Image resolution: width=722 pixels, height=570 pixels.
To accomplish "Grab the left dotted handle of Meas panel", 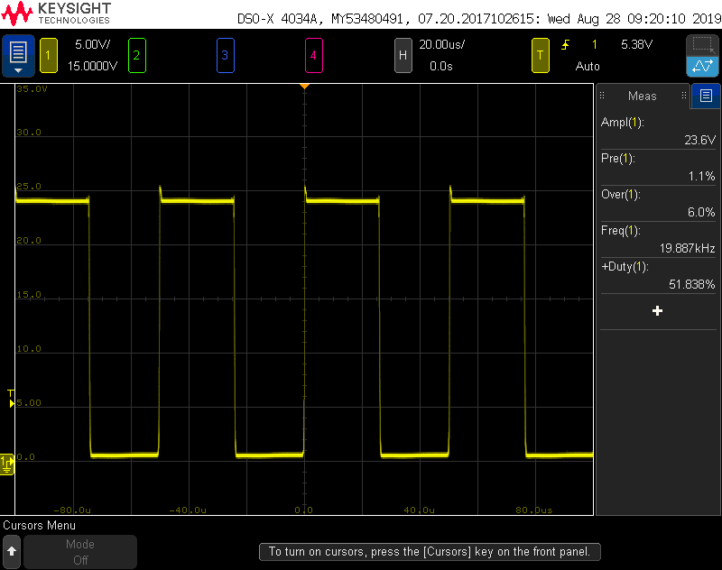I will [602, 96].
